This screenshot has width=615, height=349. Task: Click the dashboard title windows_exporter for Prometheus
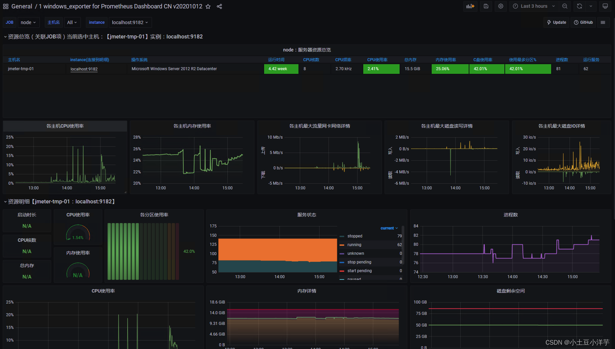(x=121, y=6)
